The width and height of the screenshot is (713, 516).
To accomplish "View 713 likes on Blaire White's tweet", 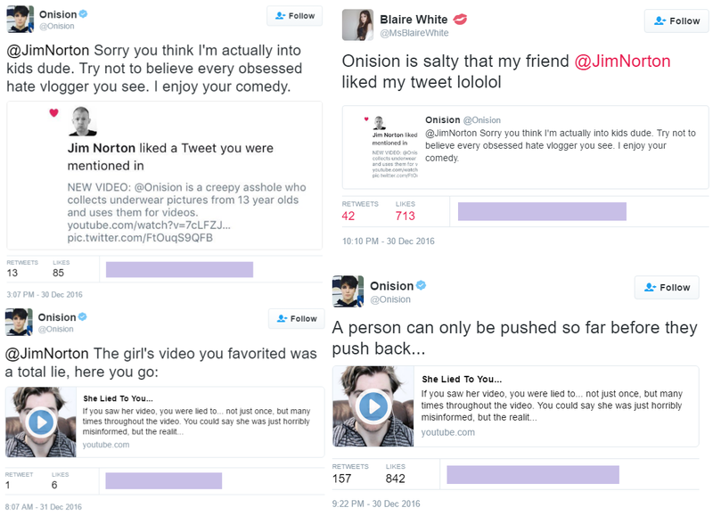I will tap(406, 215).
